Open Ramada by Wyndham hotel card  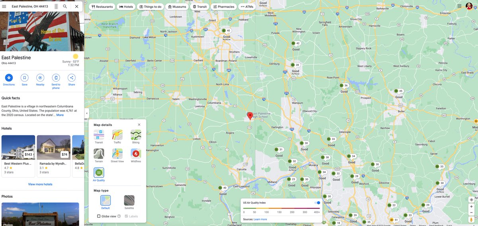tap(54, 156)
